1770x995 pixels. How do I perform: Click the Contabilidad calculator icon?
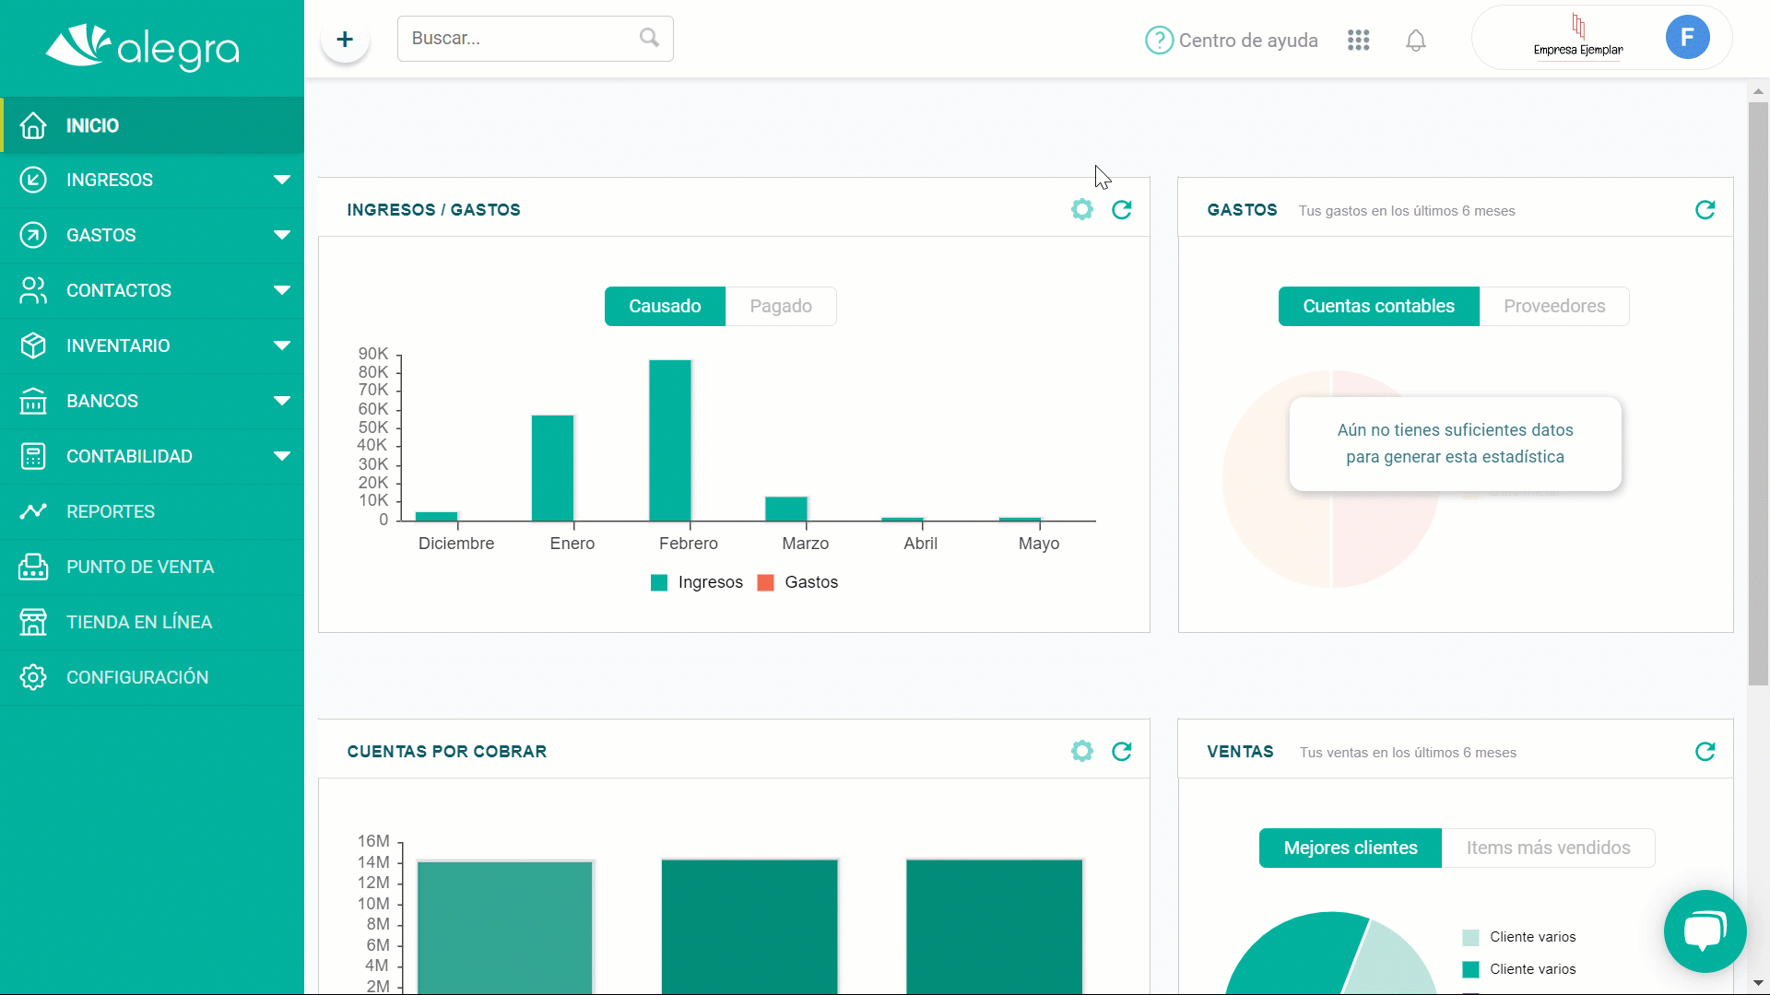tap(33, 456)
